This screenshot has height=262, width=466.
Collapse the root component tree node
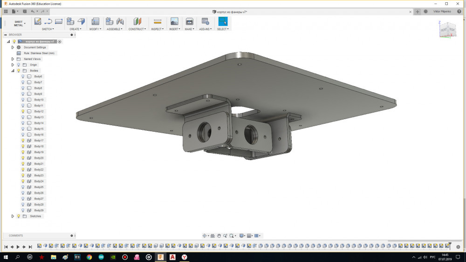click(8, 41)
